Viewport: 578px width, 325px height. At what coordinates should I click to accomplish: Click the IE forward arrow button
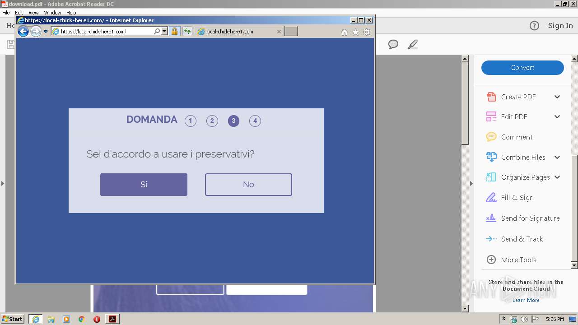point(36,31)
